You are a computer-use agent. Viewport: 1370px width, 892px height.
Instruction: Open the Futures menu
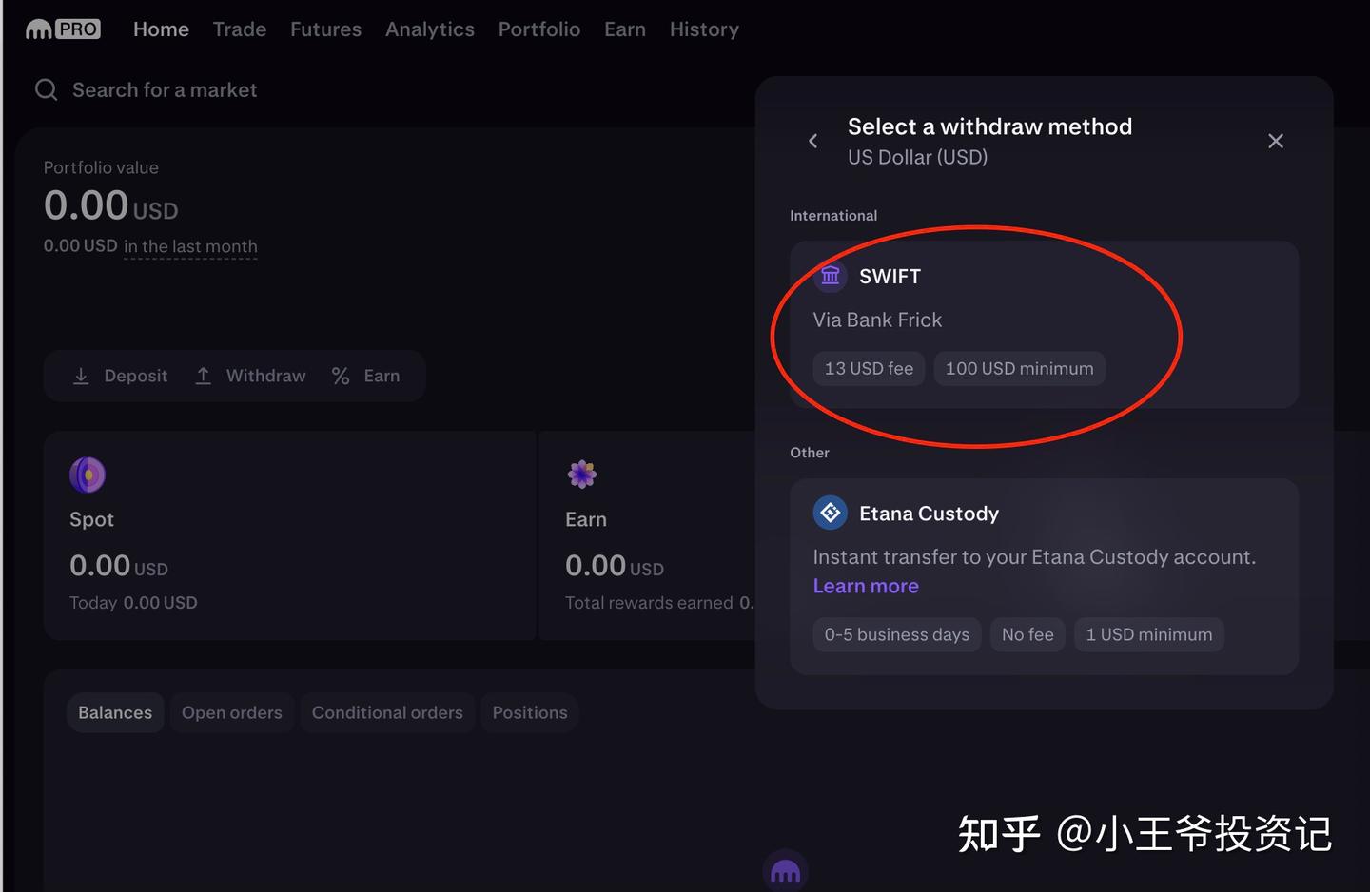(x=325, y=29)
